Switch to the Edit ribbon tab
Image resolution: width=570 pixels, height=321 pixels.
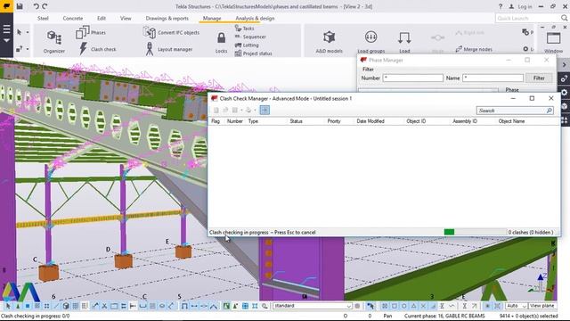point(102,18)
